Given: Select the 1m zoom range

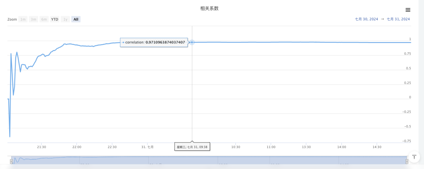Looking at the screenshot, I should click(23, 19).
